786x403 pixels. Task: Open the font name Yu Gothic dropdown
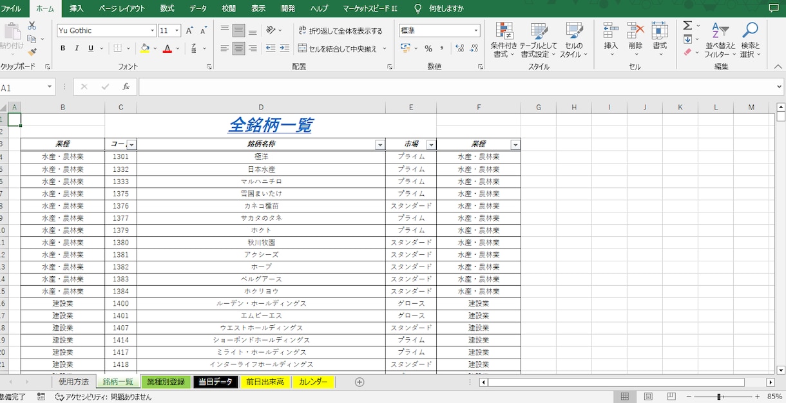point(153,30)
